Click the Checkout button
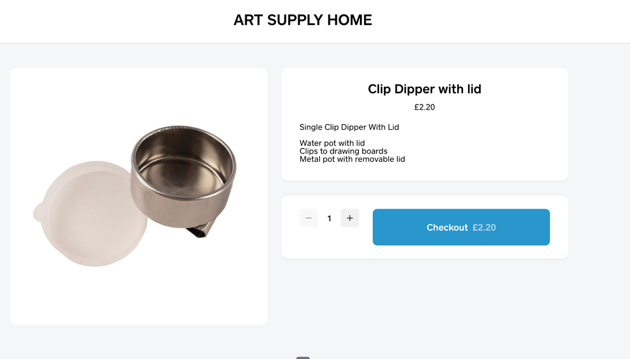 461,227
